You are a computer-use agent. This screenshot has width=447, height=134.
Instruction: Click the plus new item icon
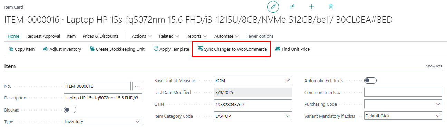311,7
